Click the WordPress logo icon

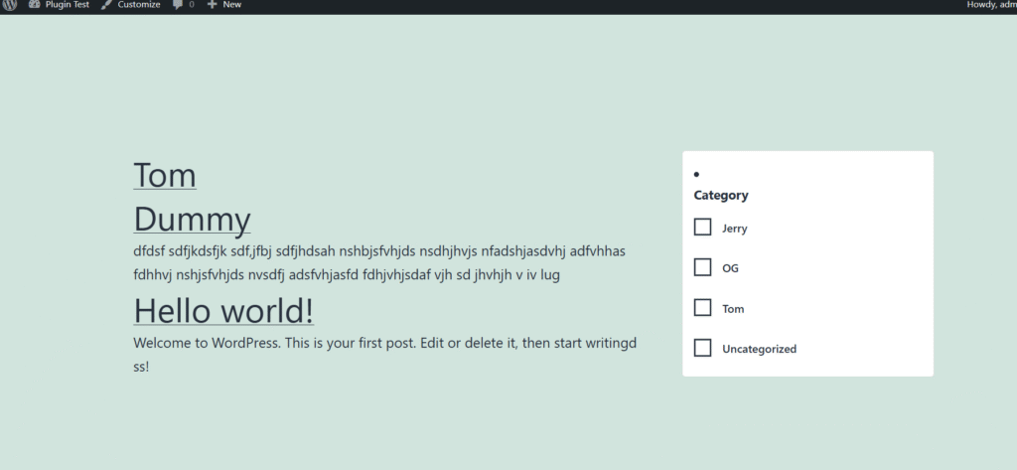tap(9, 4)
